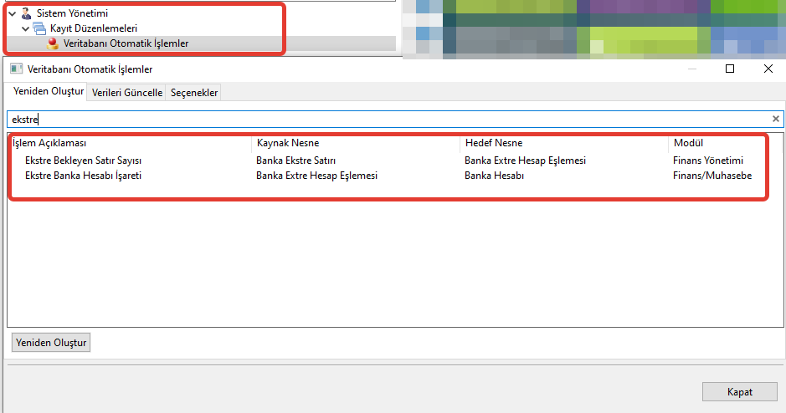
Task: Click the Kayıt Düzenlemeleri folder icon
Action: click(x=39, y=28)
